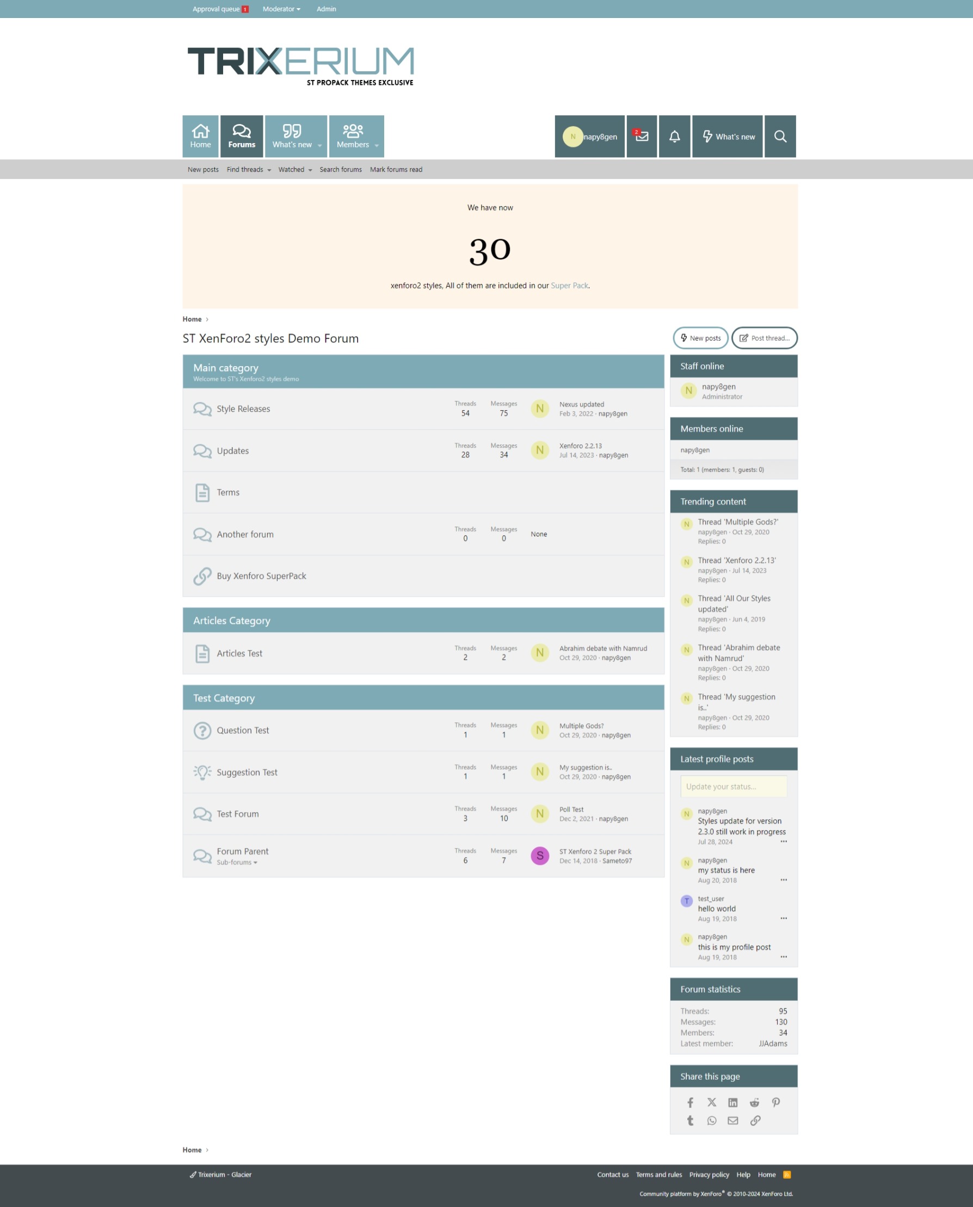The width and height of the screenshot is (973, 1207).
Task: Open the Forums navigation tab
Action: pyautogui.click(x=242, y=136)
